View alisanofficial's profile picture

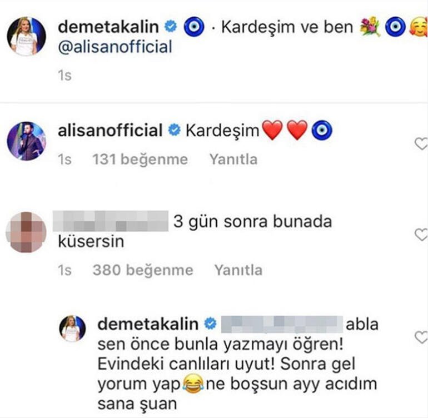[27, 141]
